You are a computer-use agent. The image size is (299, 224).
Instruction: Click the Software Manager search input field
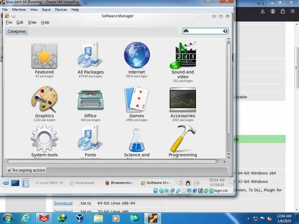point(205,31)
